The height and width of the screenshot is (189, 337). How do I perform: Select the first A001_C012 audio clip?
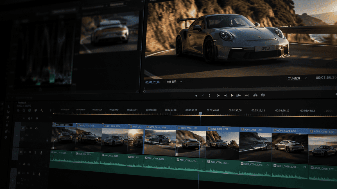[62, 157]
